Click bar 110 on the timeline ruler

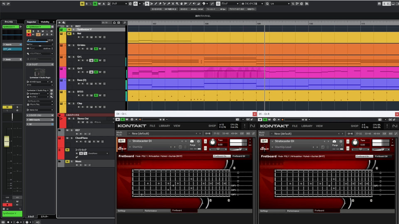[311, 24]
